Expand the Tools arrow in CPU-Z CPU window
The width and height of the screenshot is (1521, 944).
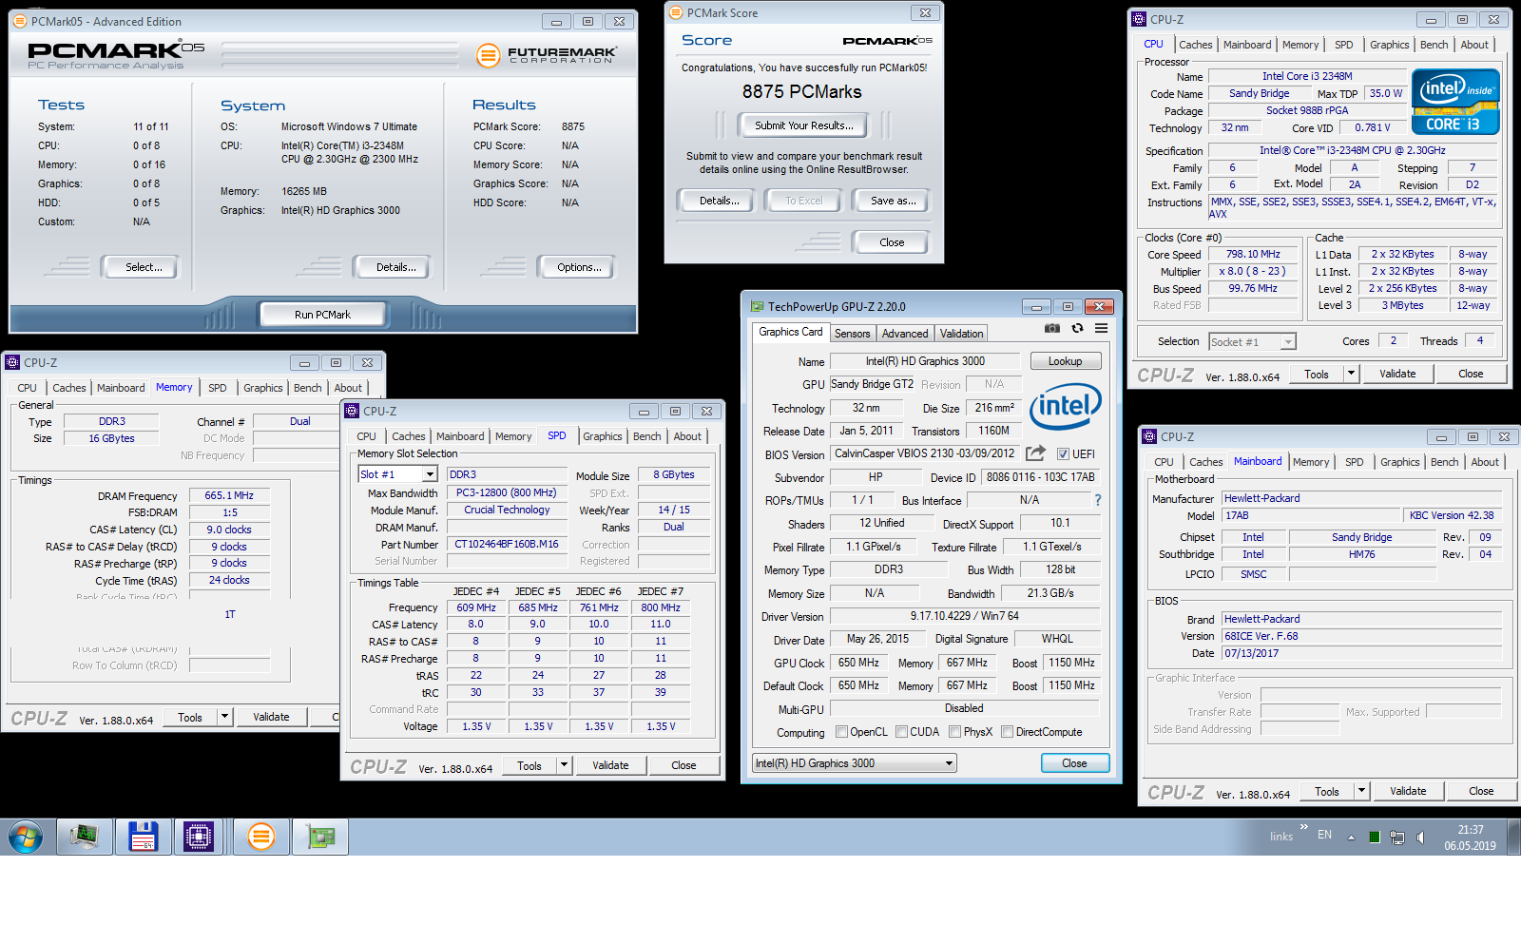pos(1351,374)
